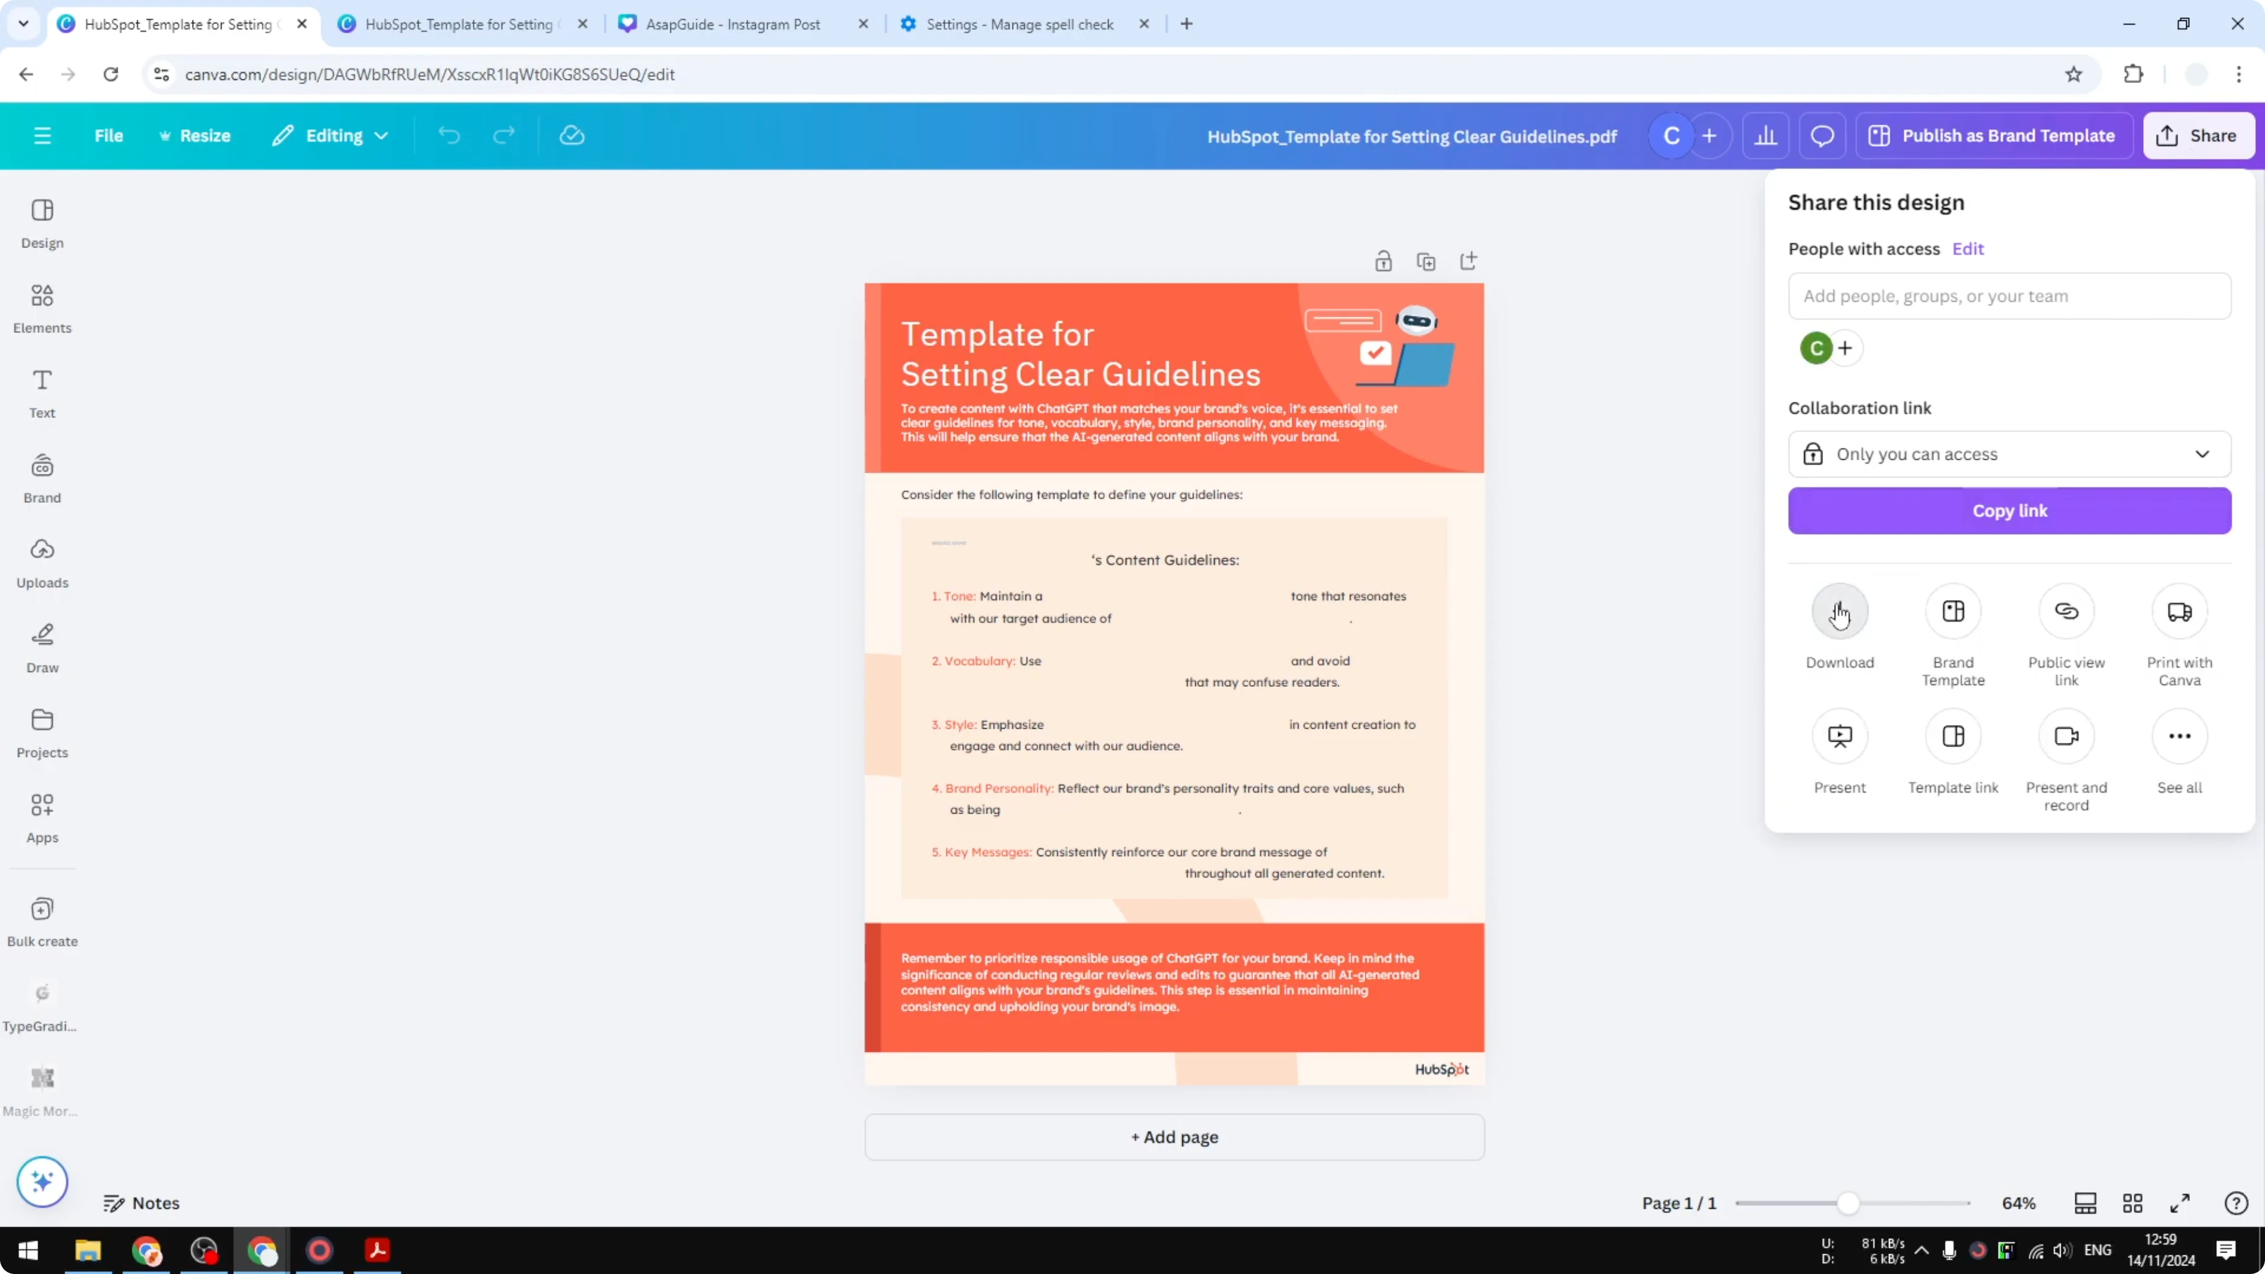
Task: Open the Uploads panel
Action: coord(41,561)
